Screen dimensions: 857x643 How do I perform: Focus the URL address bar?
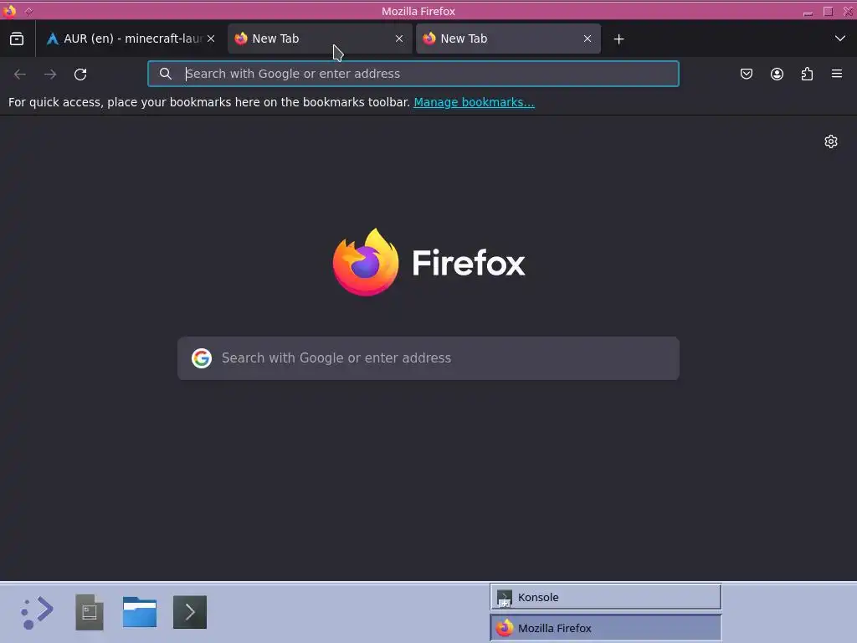pyautogui.click(x=413, y=74)
